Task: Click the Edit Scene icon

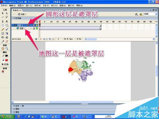Action: (136, 14)
